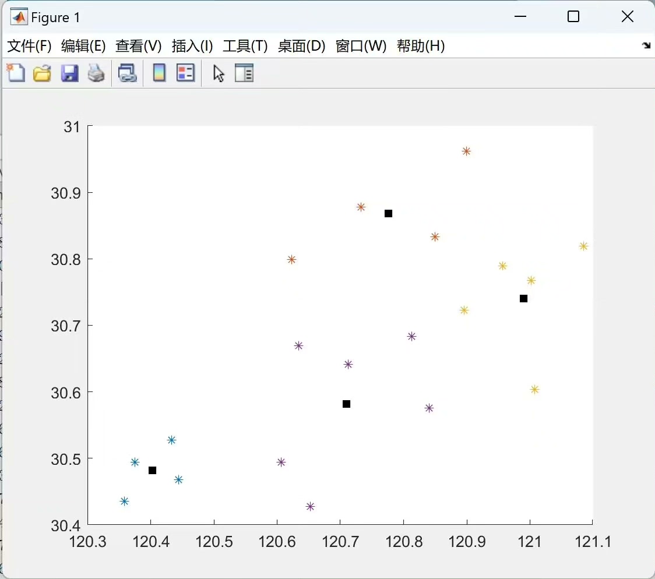The width and height of the screenshot is (655, 579).
Task: Click the topmost orange star data point
Action: coord(466,151)
